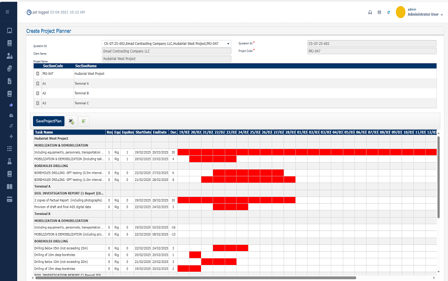The image size is (448, 281).
Task: Click the SectionName column header
Action: pos(86,66)
